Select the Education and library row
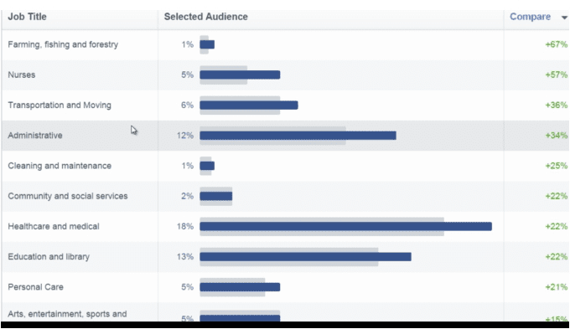This screenshot has width=570, height=329. pyautogui.click(x=285, y=257)
